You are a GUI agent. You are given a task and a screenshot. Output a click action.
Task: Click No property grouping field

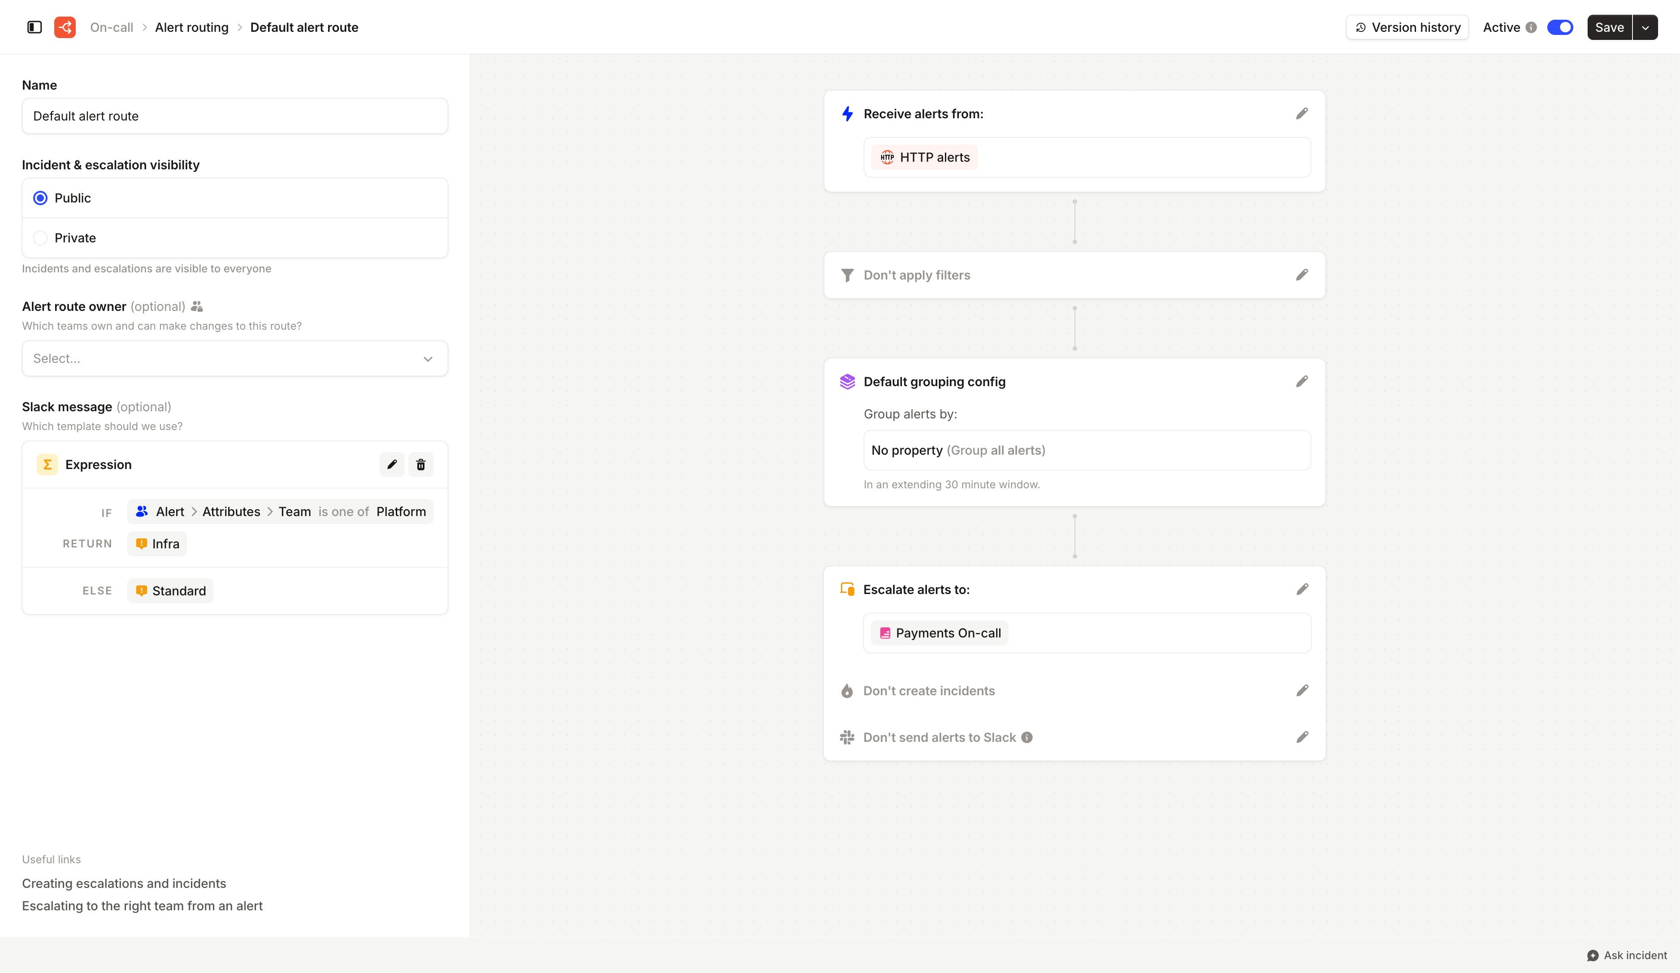1087,451
